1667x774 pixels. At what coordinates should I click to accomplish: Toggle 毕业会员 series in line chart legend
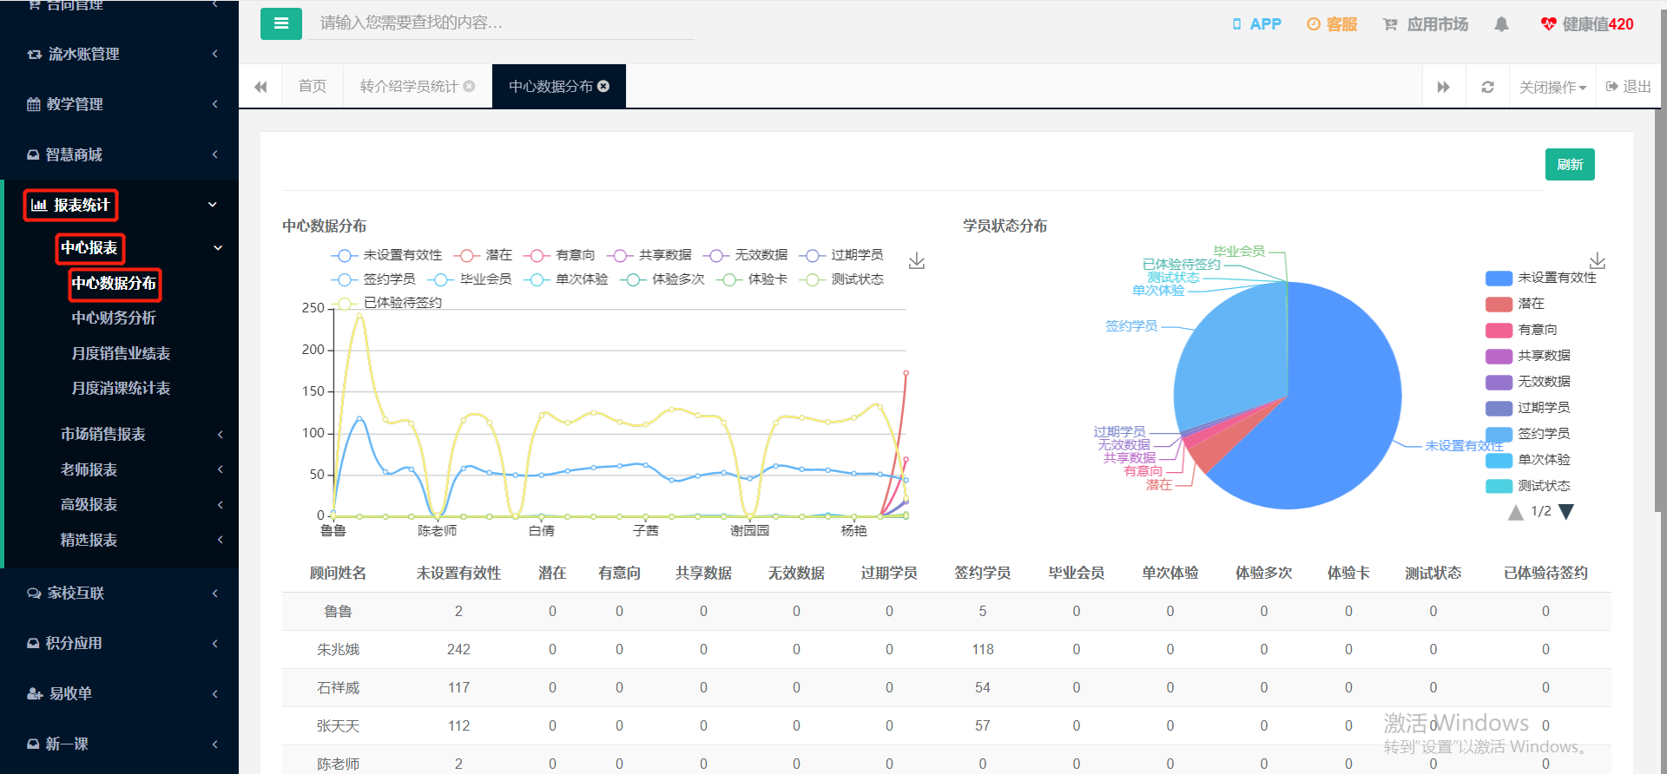471,279
